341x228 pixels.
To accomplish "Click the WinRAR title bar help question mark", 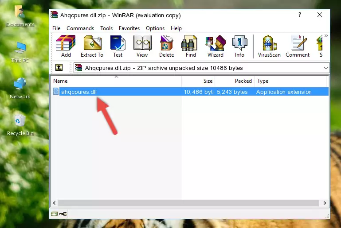I will [x=300, y=15].
